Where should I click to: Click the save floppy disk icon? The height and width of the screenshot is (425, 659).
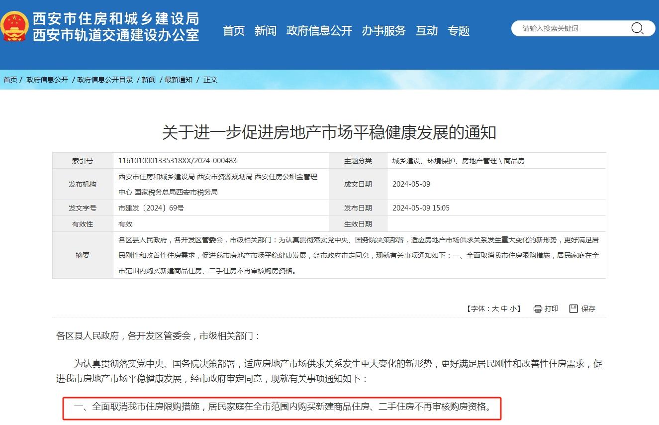(x=573, y=309)
